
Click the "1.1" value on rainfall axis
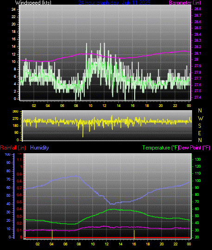[x=19, y=160]
